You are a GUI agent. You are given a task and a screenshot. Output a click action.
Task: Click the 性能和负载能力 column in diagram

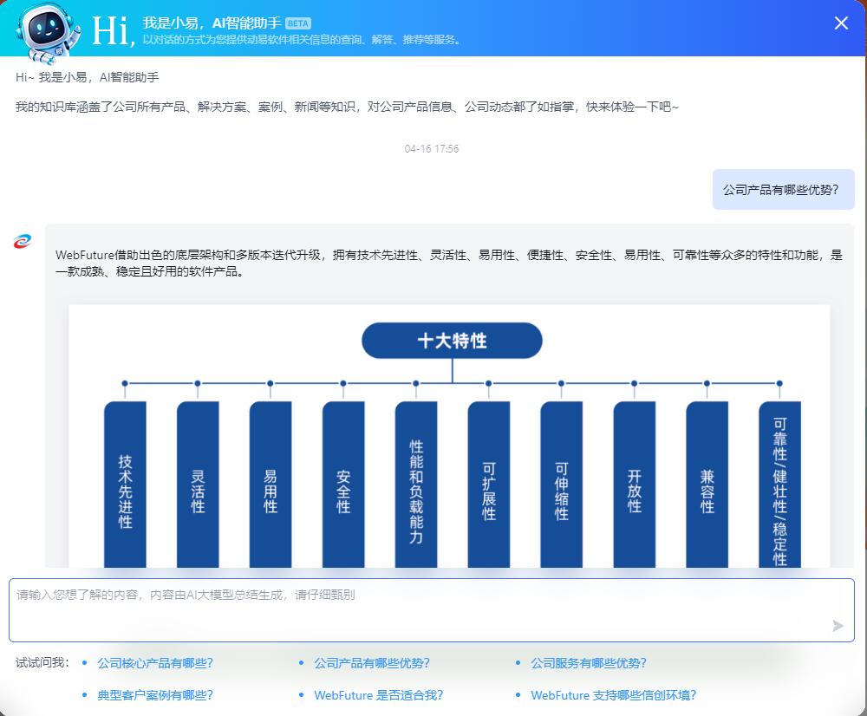point(416,485)
